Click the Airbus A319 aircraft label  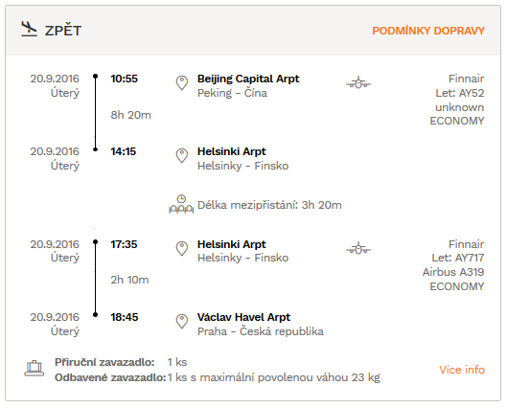pos(453,272)
